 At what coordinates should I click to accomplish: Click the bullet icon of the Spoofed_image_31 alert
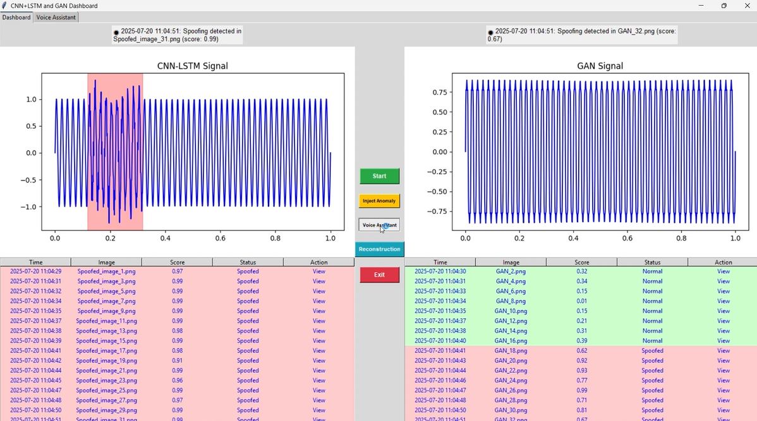click(x=116, y=32)
